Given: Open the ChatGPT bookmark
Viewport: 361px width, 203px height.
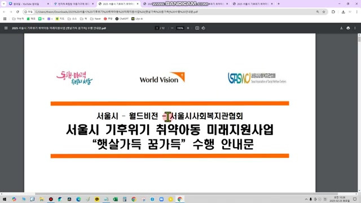Looking at the screenshot, I should pyautogui.click(x=122, y=19).
